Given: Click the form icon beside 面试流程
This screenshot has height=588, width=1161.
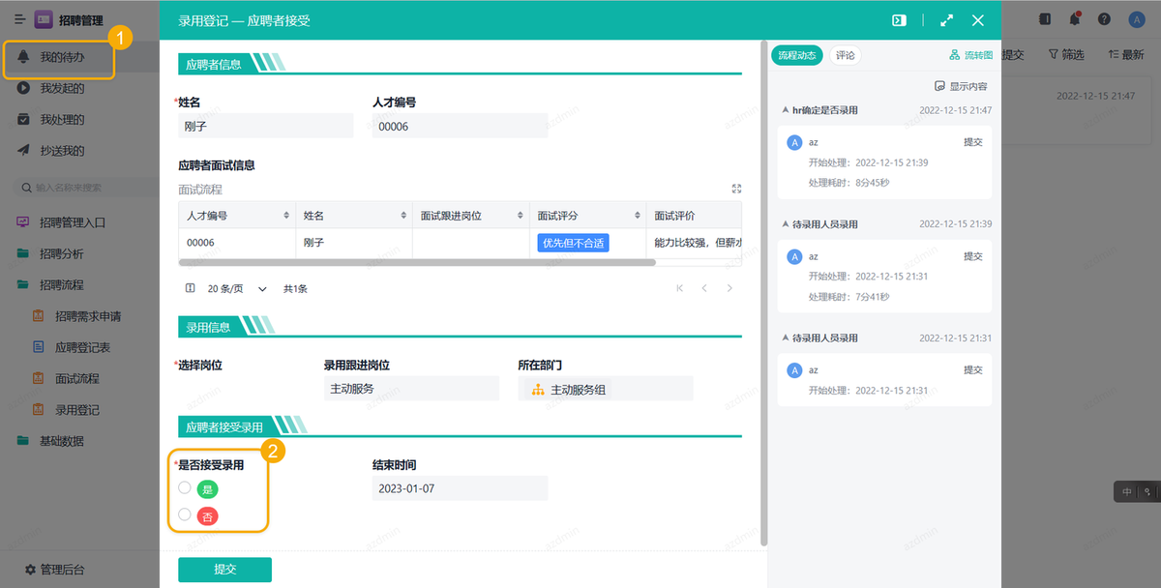Looking at the screenshot, I should click(39, 378).
